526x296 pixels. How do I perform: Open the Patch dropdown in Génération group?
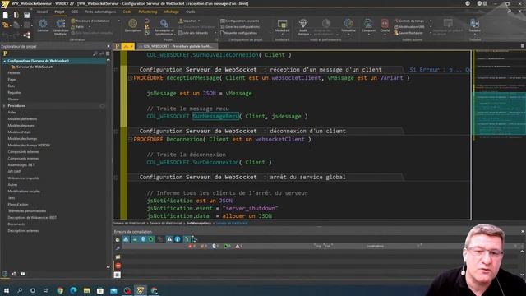click(x=90, y=27)
